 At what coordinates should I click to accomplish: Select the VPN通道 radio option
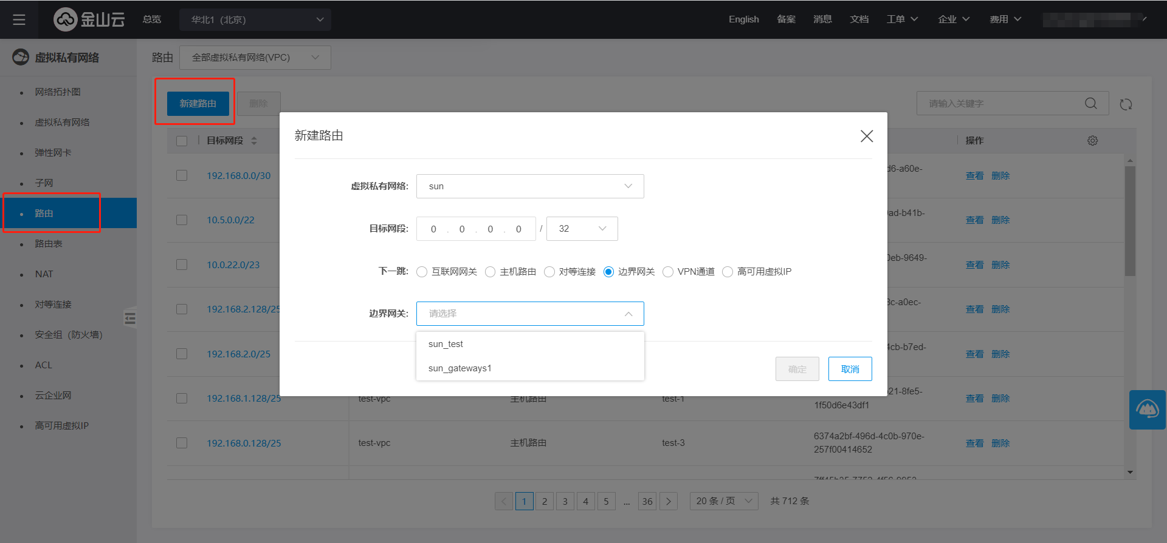click(668, 272)
